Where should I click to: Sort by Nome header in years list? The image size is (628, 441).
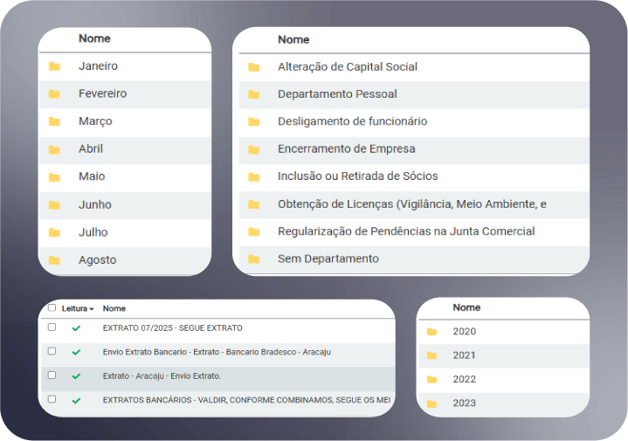point(466,308)
